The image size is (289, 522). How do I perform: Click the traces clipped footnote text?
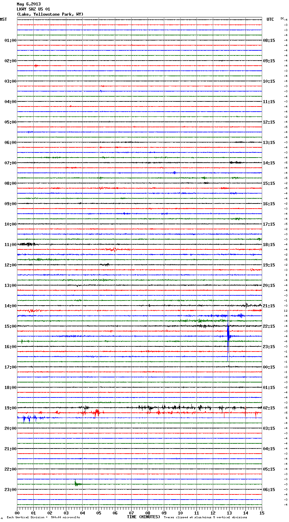coord(205,517)
